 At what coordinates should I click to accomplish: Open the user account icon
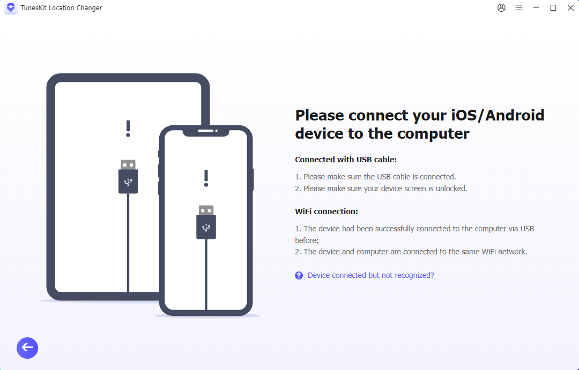[501, 8]
